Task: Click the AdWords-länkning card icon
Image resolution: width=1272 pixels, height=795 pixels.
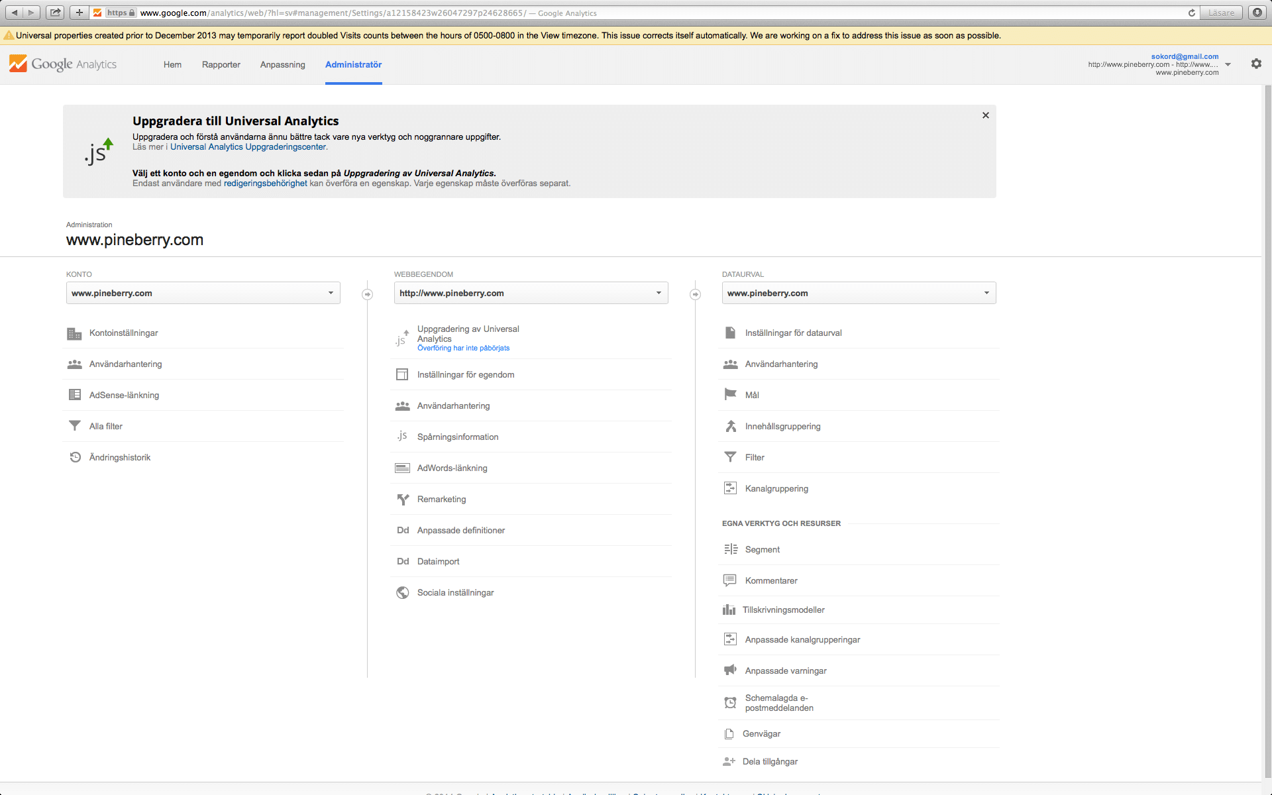Action: [402, 468]
